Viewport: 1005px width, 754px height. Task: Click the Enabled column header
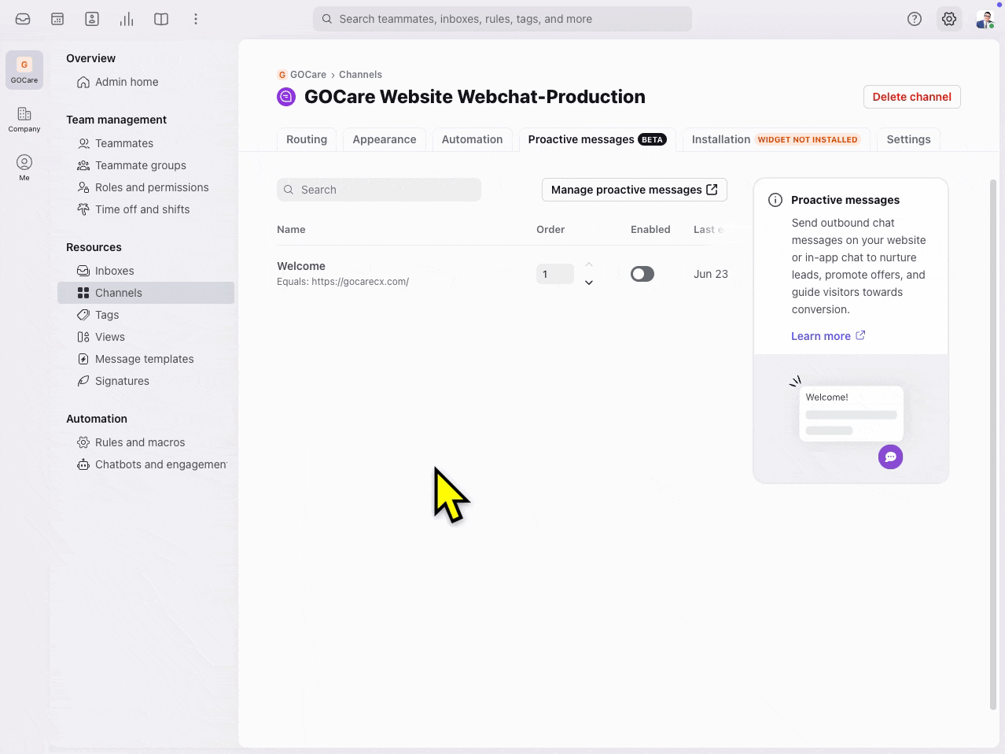point(650,230)
